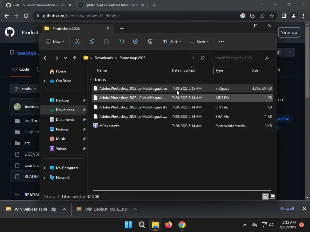Select Desktop in navigation pane
Viewport: 310px width, 232px height.
pyautogui.click(x=63, y=100)
